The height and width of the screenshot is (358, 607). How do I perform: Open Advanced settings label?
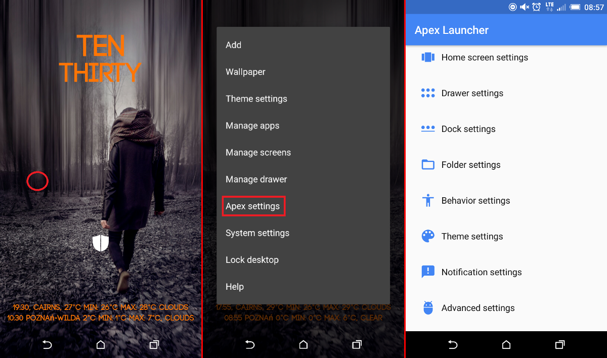[478, 308]
